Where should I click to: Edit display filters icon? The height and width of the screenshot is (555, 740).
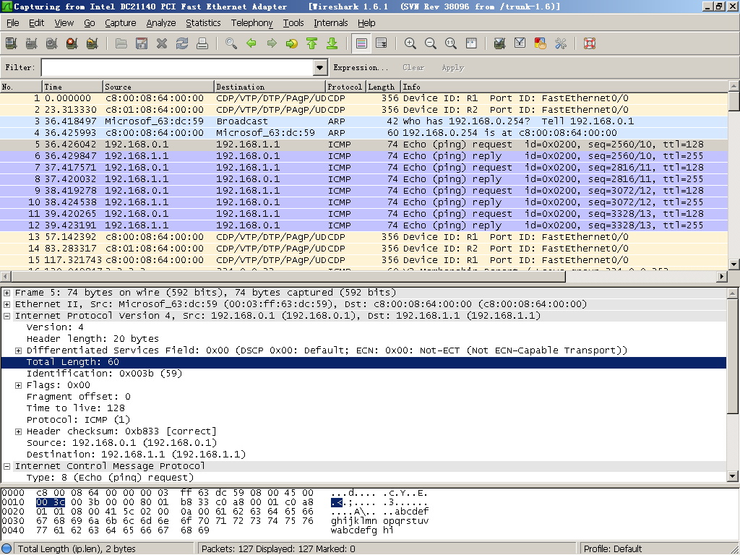pyautogui.click(x=520, y=44)
